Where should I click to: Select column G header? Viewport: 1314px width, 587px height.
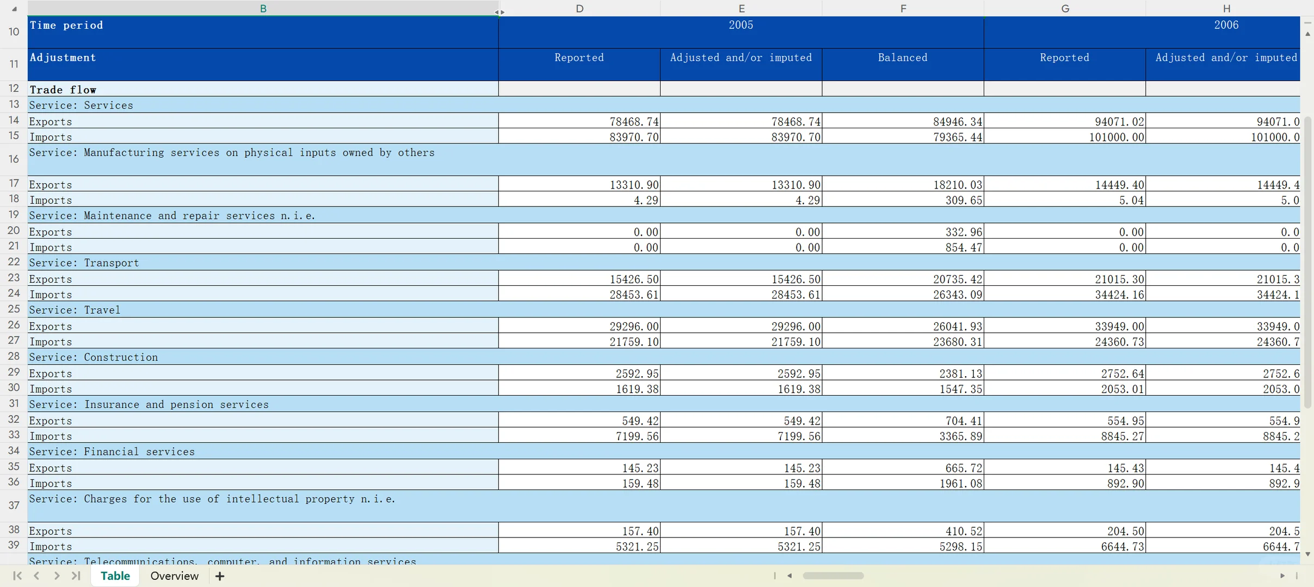click(1065, 8)
